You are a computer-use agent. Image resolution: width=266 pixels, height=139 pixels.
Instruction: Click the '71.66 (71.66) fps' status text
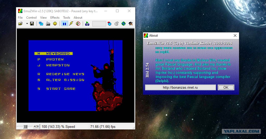point(103,127)
